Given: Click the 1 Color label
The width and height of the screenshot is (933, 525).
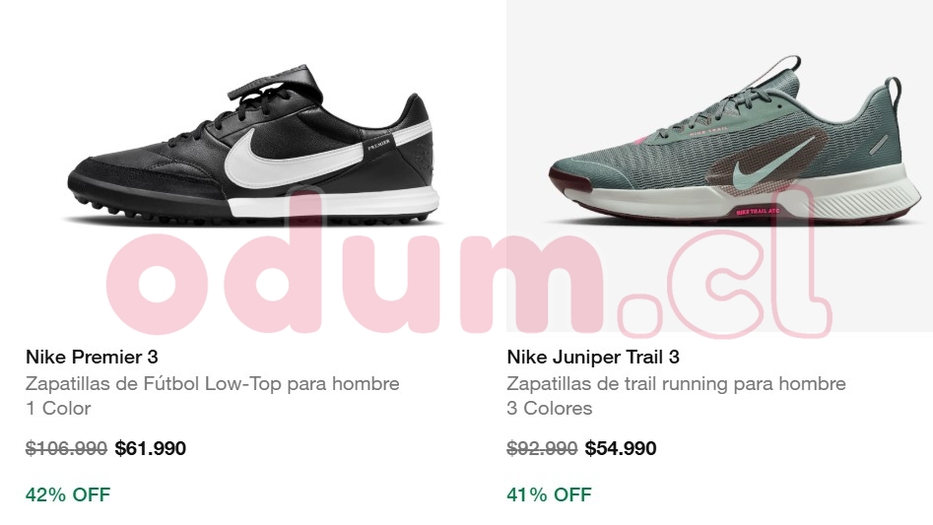Looking at the screenshot, I should pyautogui.click(x=58, y=409).
